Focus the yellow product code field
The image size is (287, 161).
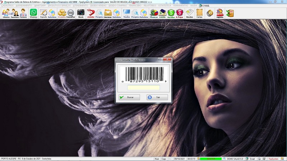(143, 88)
